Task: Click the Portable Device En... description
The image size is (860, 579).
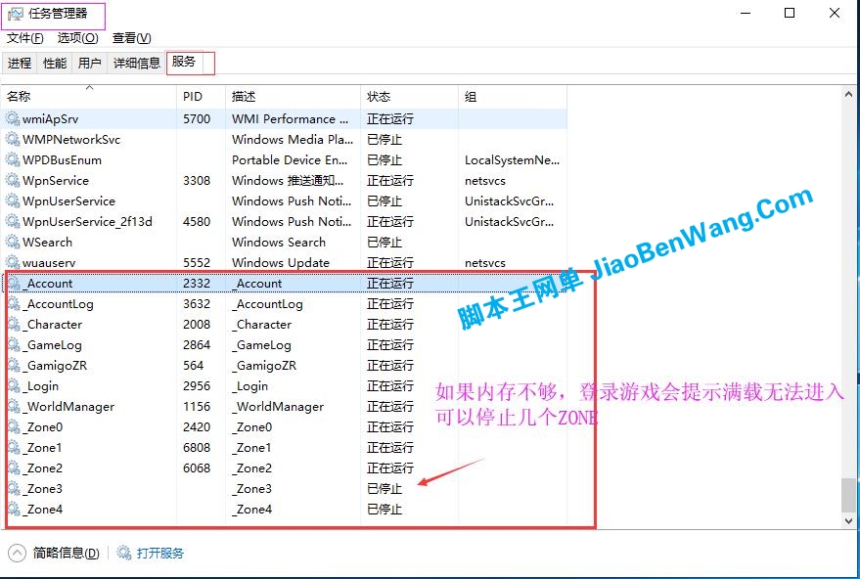Action: [290, 159]
